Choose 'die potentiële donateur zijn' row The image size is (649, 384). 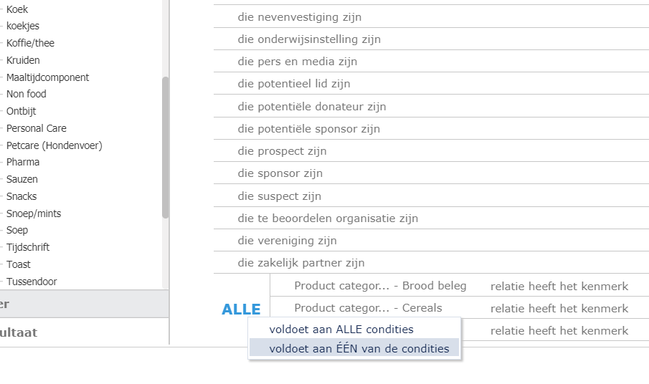pyautogui.click(x=312, y=107)
